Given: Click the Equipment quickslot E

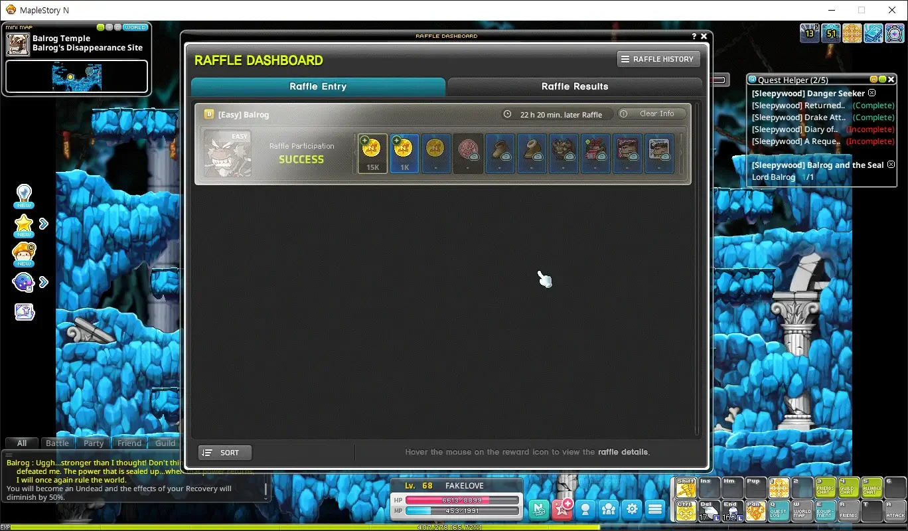Looking at the screenshot, I should click(825, 511).
